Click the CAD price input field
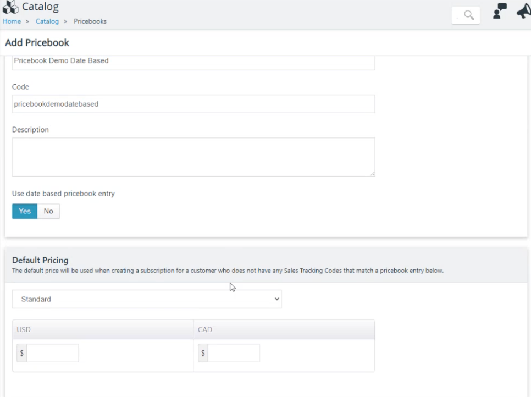531x397 pixels. pyautogui.click(x=234, y=353)
